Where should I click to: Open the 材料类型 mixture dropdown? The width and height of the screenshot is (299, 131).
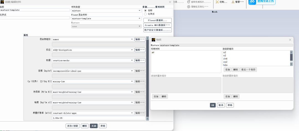tap(106, 11)
